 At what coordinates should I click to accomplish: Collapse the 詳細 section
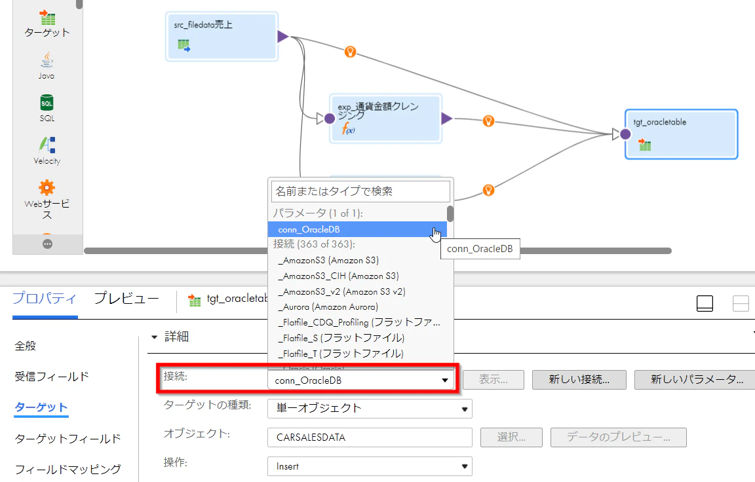coord(154,337)
